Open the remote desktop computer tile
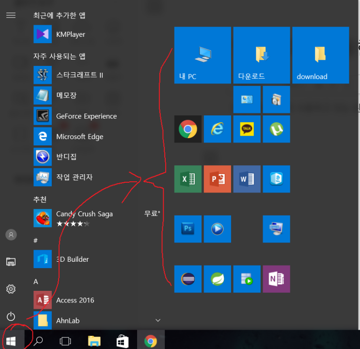Image resolution: width=360 pixels, height=349 pixels. pyautogui.click(x=277, y=229)
